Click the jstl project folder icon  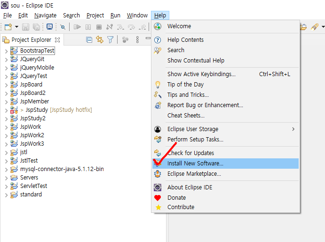point(14,152)
